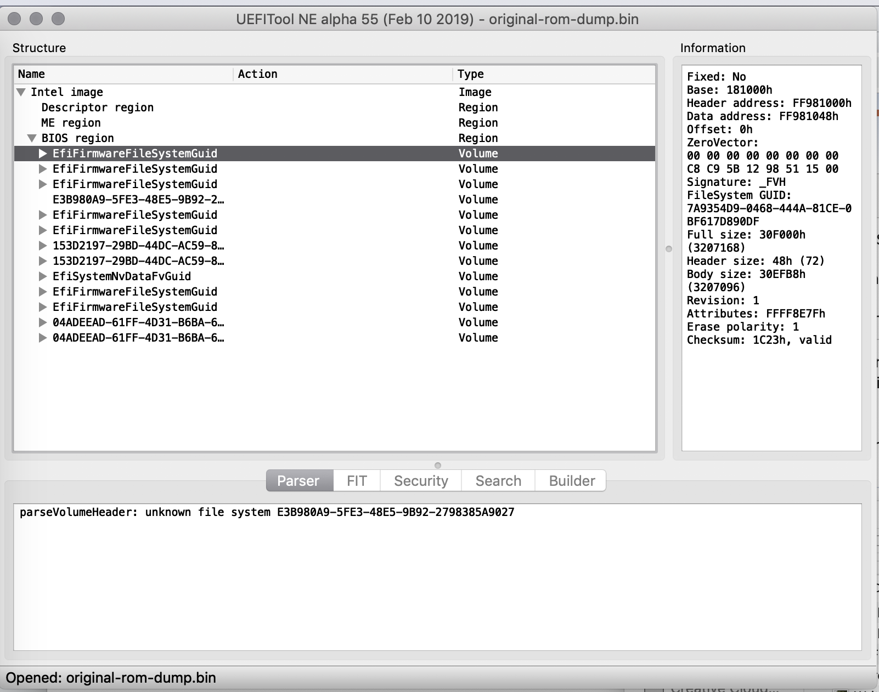Click the 'Fixed: No' information line
879x692 pixels.
[x=717, y=77]
